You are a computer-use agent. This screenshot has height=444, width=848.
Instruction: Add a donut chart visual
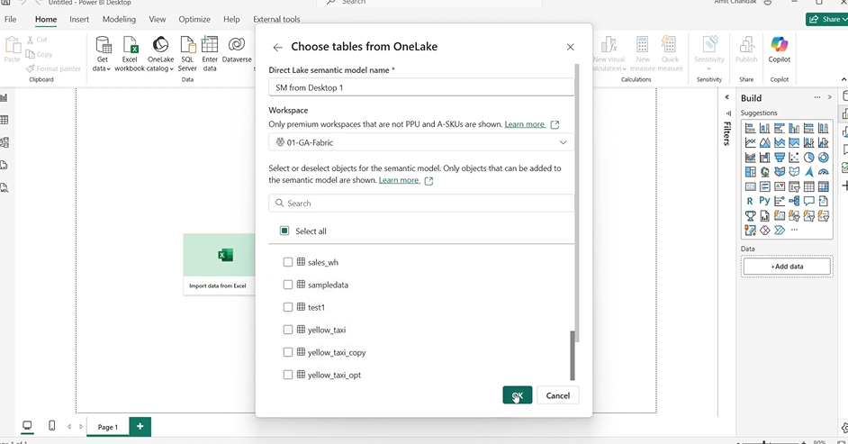(823, 158)
